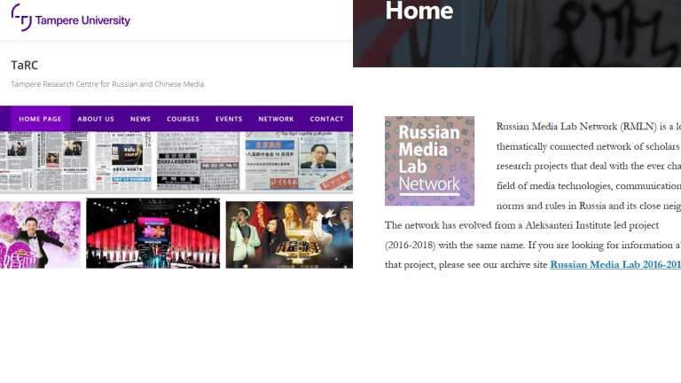The image size is (681, 383).
Task: Click the stage show with red curtains thumbnail
Action: click(153, 234)
